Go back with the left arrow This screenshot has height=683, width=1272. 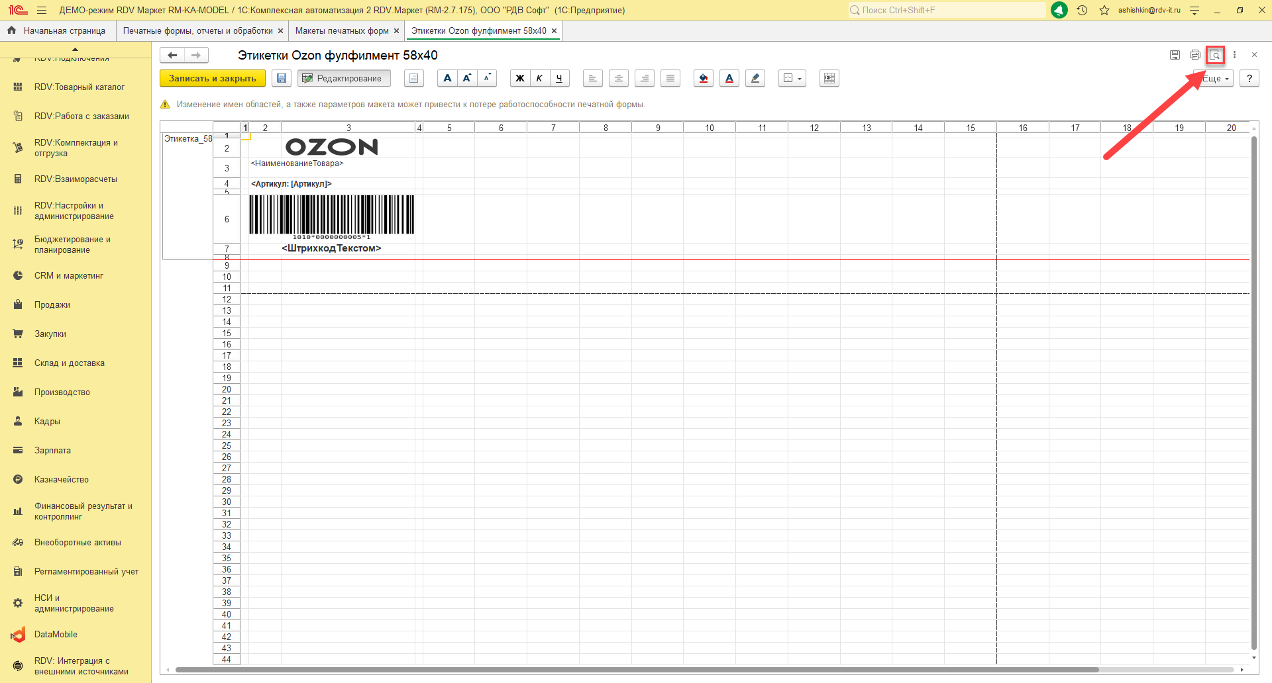(x=172, y=56)
